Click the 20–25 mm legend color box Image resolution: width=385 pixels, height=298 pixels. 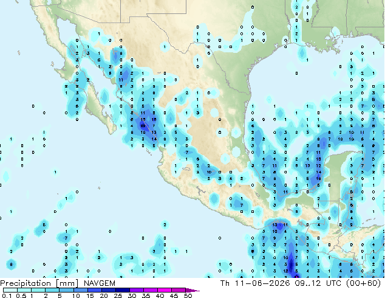[109, 290]
